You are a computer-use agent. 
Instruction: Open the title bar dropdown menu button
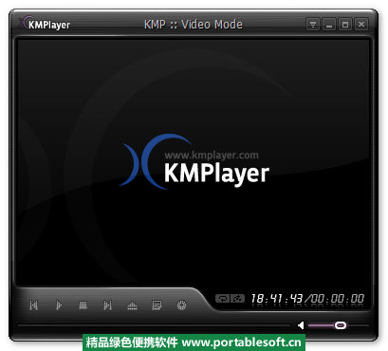(x=313, y=25)
